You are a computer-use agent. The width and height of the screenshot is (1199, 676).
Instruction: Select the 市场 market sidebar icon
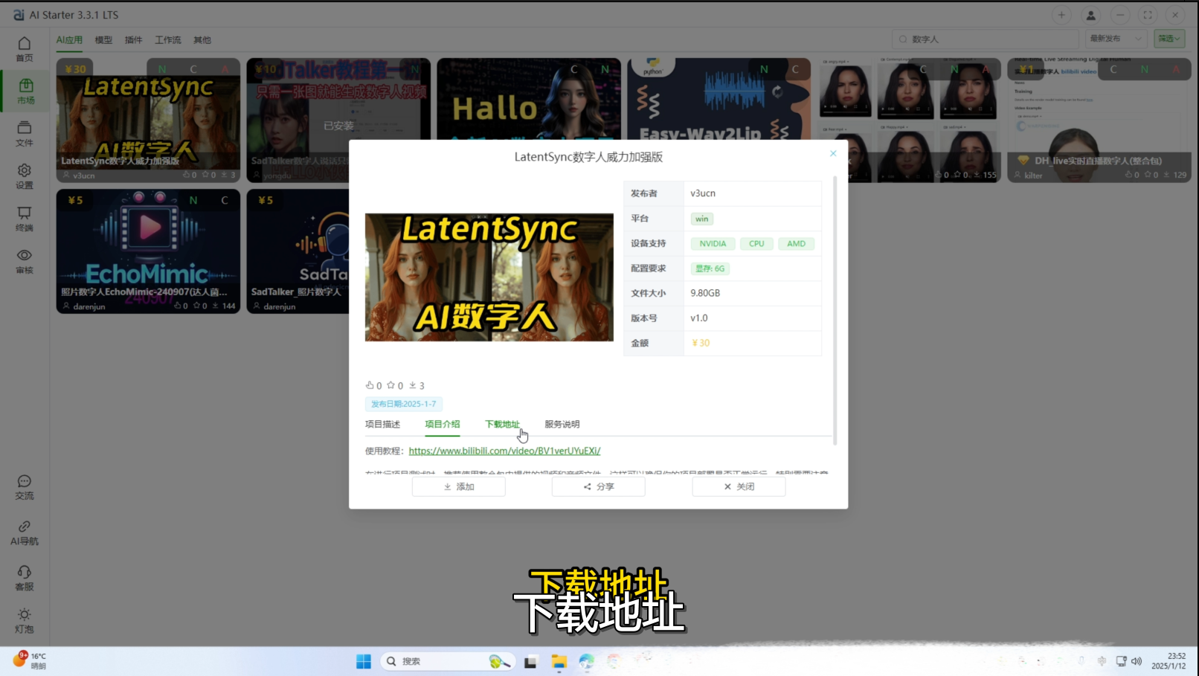coord(25,91)
